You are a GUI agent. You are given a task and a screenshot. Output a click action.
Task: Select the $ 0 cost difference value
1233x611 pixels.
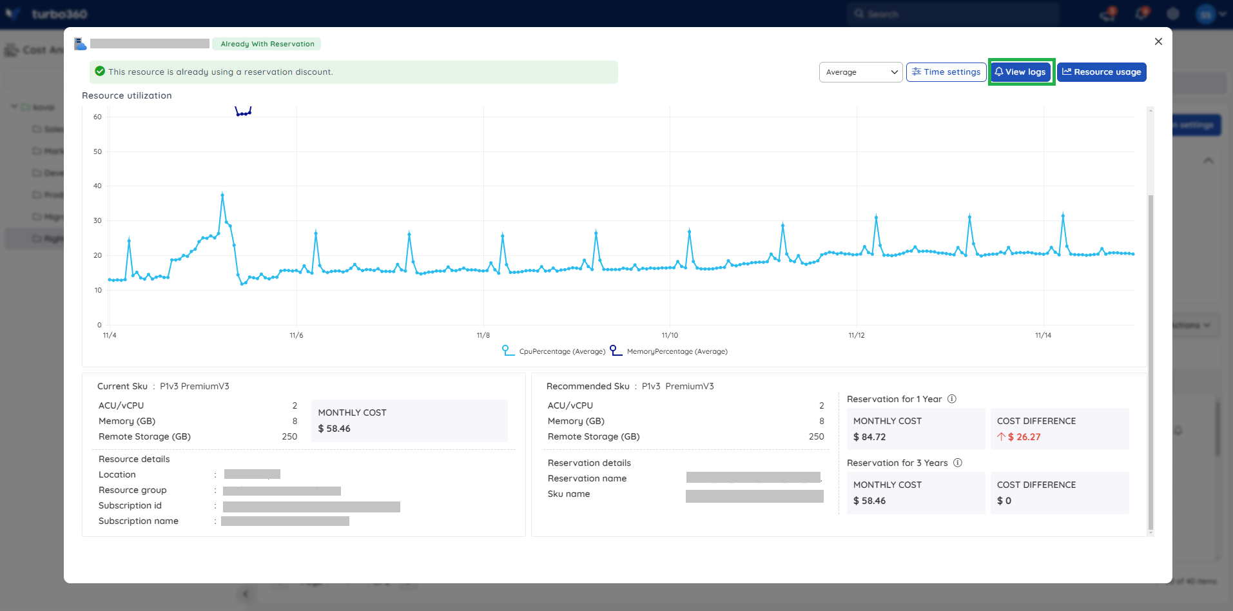(1004, 501)
